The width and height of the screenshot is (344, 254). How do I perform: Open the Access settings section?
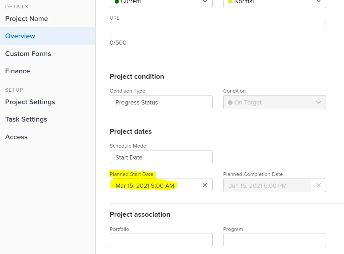(16, 137)
